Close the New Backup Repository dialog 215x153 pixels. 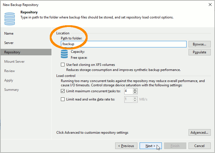tap(210, 5)
